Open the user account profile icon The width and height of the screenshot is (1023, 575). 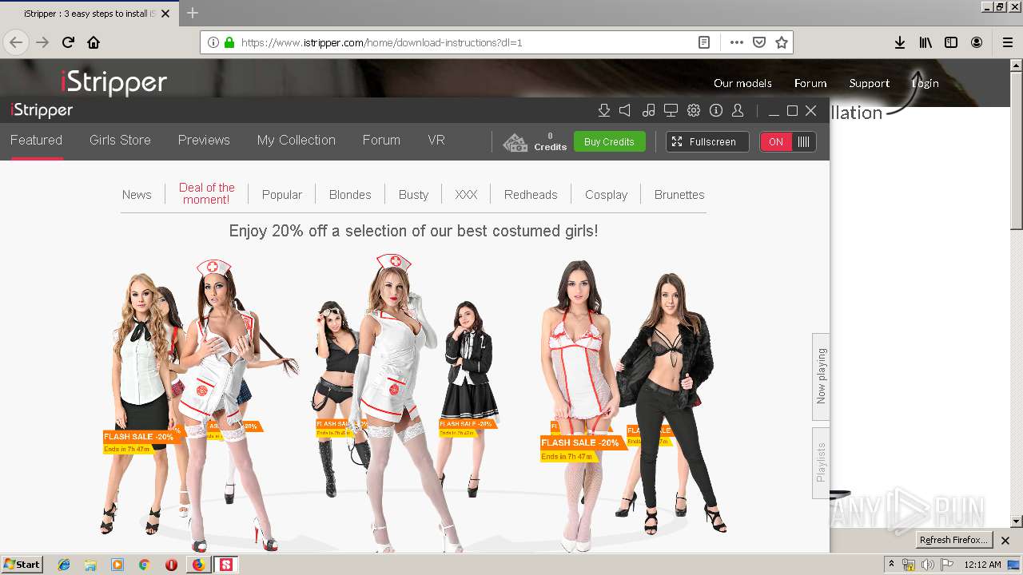pos(738,111)
